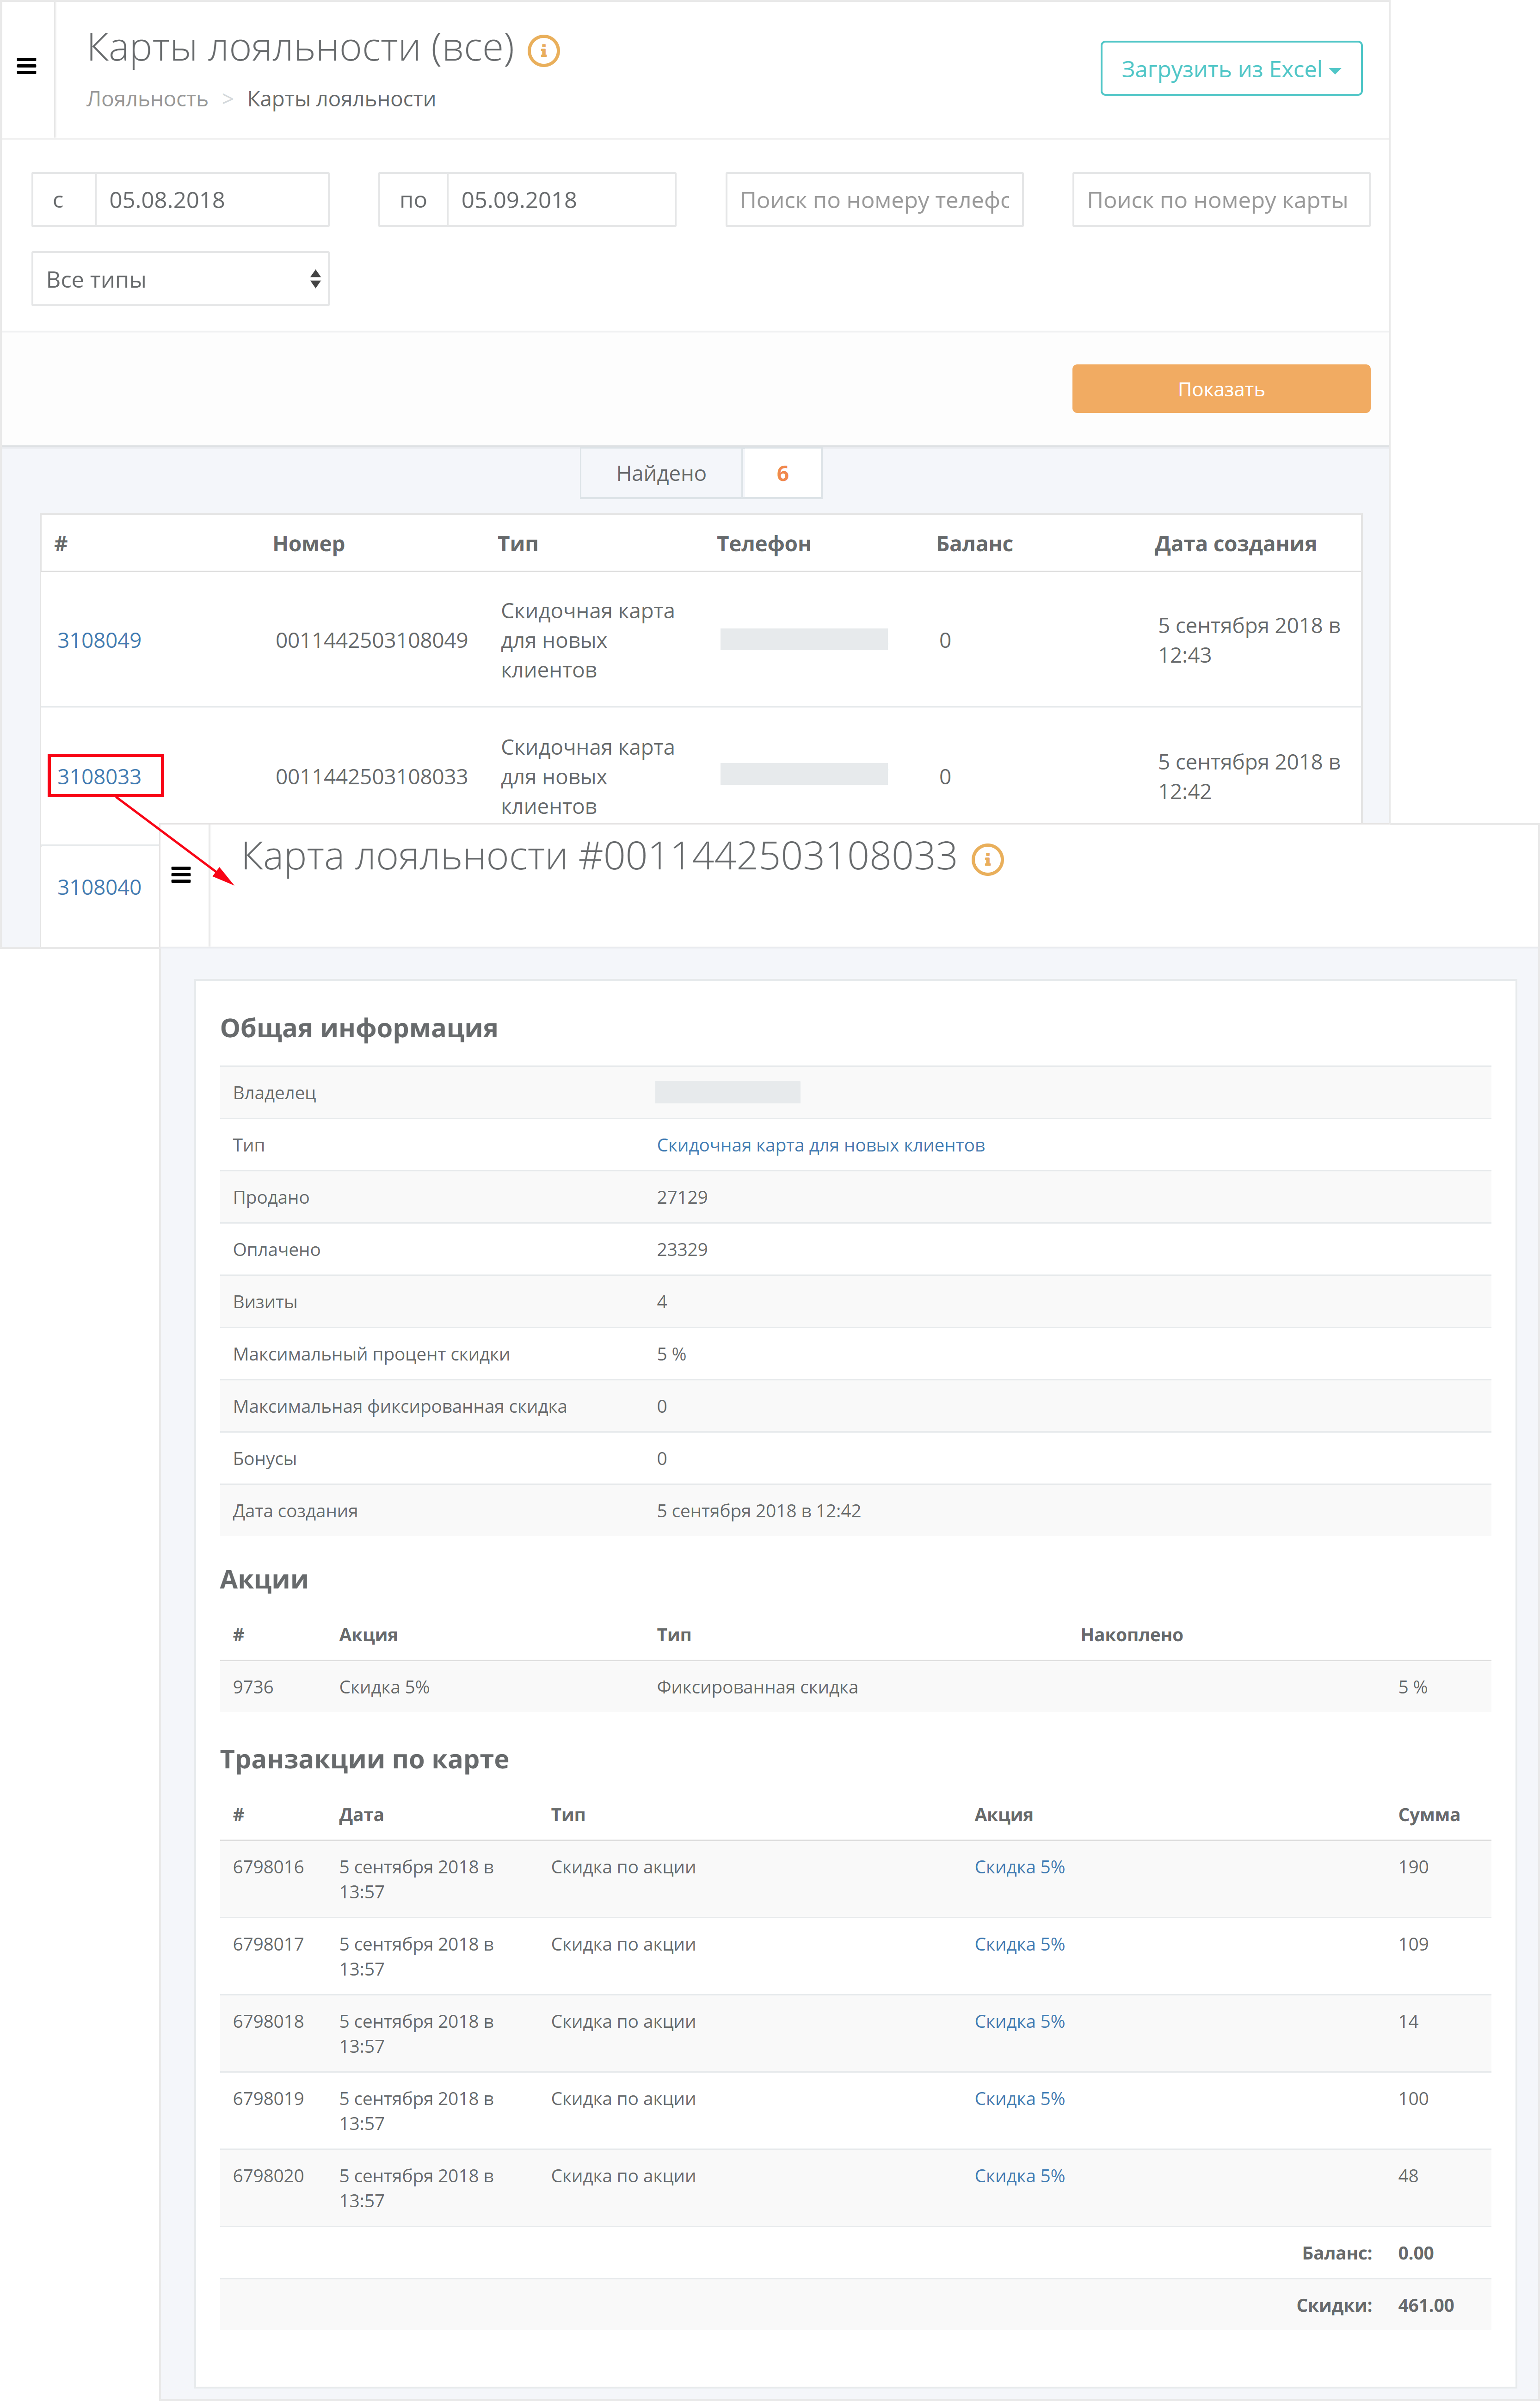Click 'Общая информация' section heading
1540x2401 pixels.
coord(359,1028)
